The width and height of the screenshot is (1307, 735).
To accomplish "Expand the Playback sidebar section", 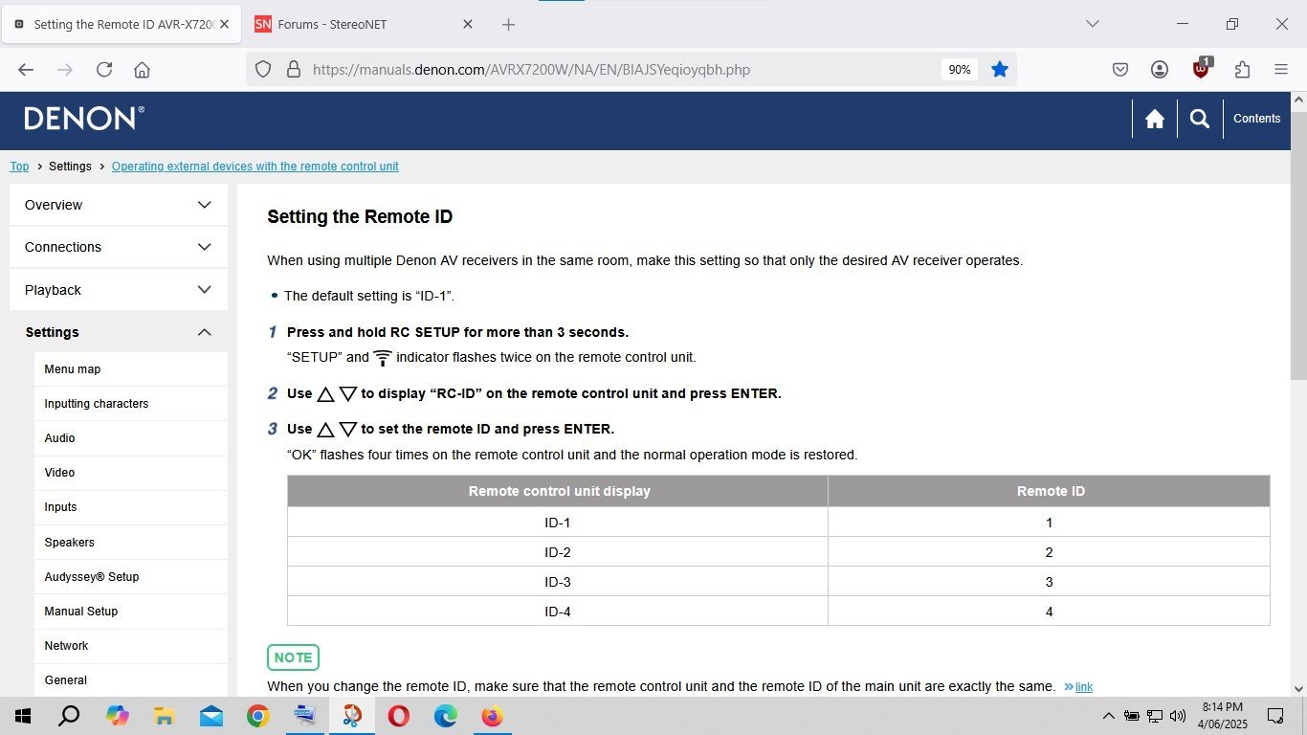I will click(119, 290).
